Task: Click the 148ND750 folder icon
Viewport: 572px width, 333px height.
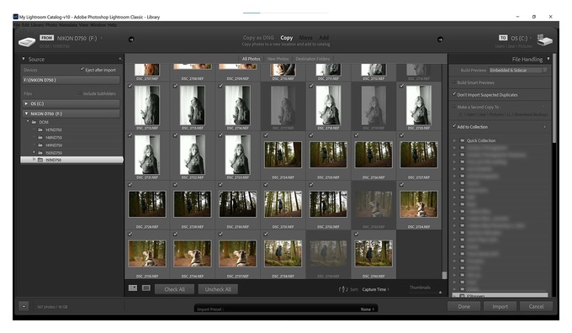Action: [x=40, y=138]
